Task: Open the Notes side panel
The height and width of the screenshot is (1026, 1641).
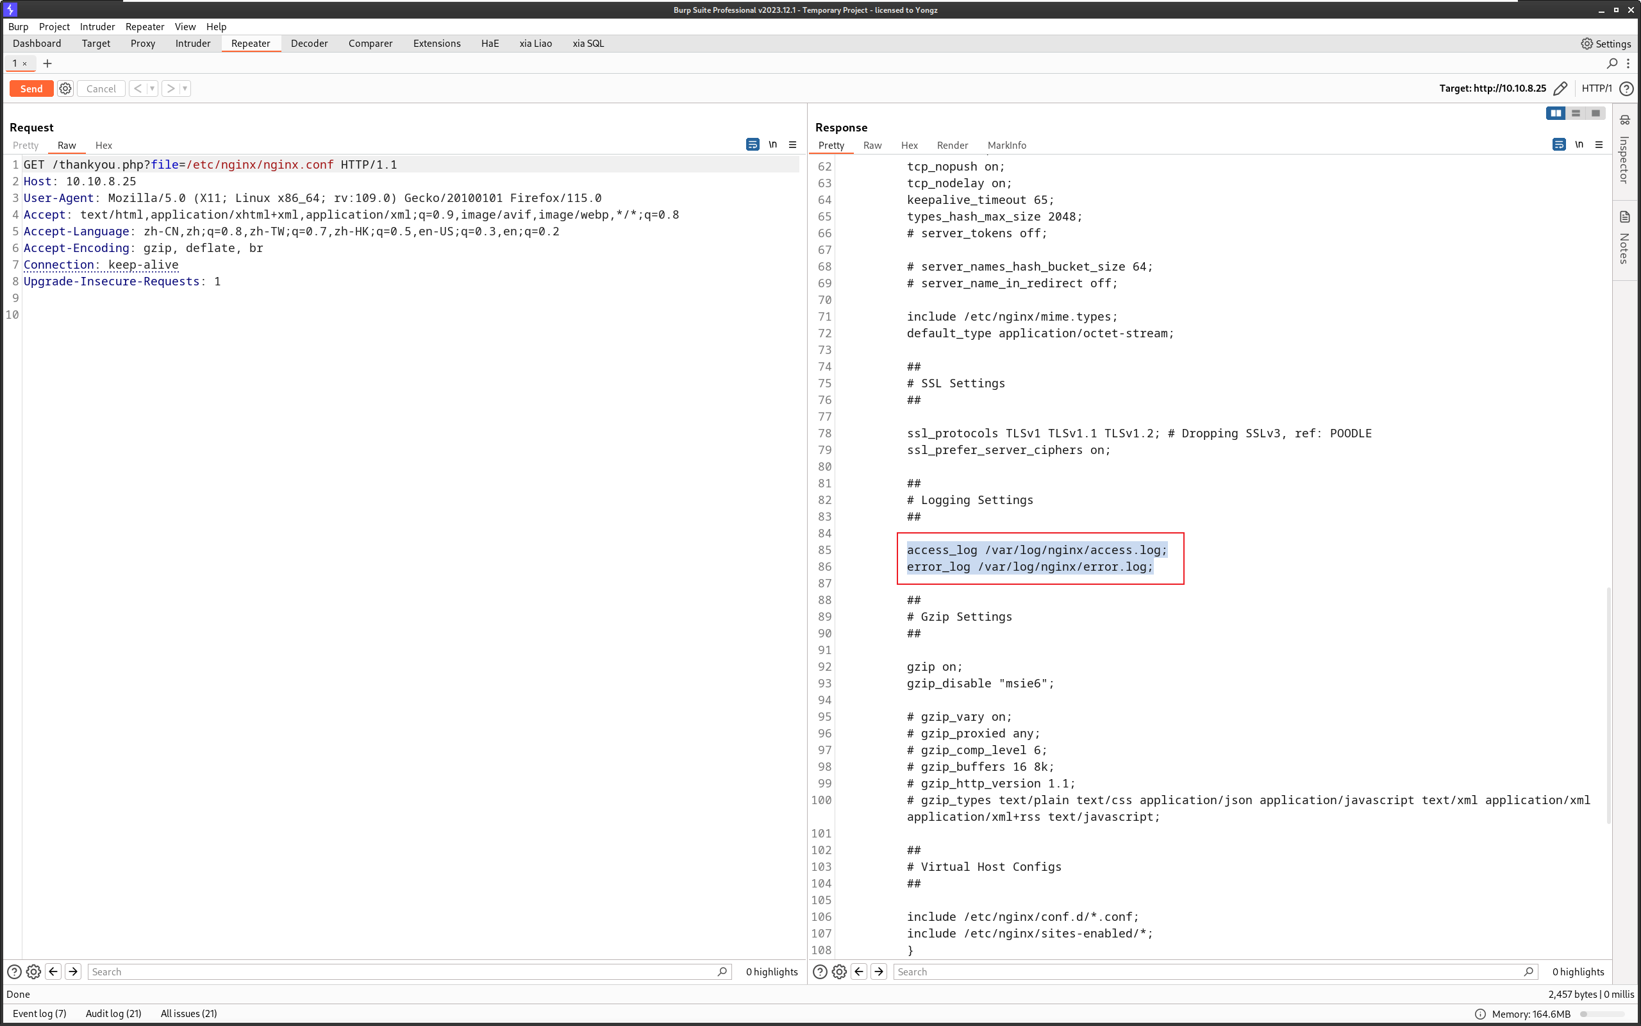Action: point(1625,238)
